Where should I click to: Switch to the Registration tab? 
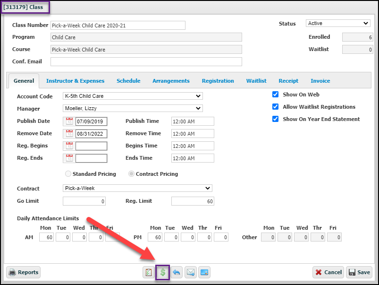[x=218, y=81]
